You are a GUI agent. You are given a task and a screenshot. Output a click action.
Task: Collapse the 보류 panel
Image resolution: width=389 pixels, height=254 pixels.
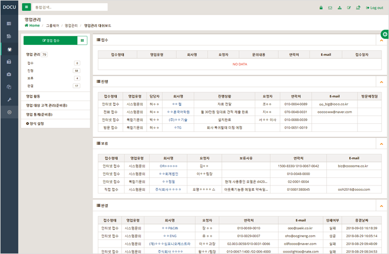[381, 144]
